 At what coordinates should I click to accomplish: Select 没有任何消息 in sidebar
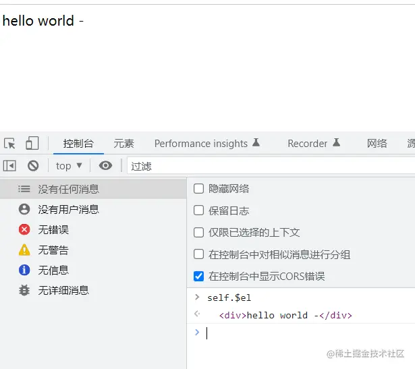(93, 189)
